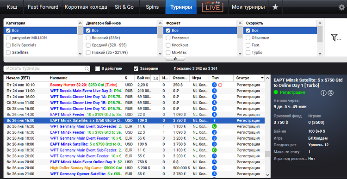This screenshot has height=179, width=347.
Task: Open settings with the gear icon
Action: click(341, 7)
